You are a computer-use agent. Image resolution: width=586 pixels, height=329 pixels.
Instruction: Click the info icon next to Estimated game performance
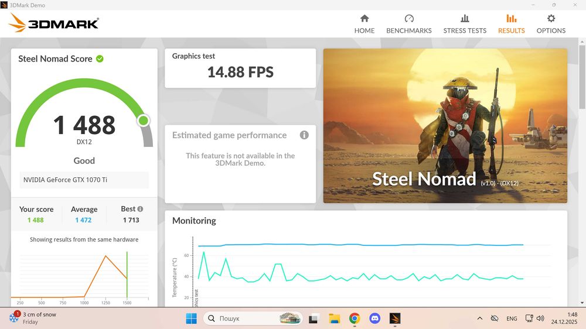pyautogui.click(x=304, y=135)
